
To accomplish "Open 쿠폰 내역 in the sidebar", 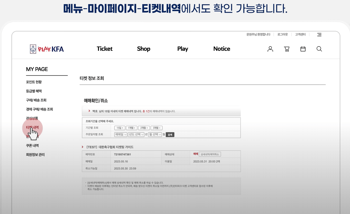I will (x=32, y=145).
